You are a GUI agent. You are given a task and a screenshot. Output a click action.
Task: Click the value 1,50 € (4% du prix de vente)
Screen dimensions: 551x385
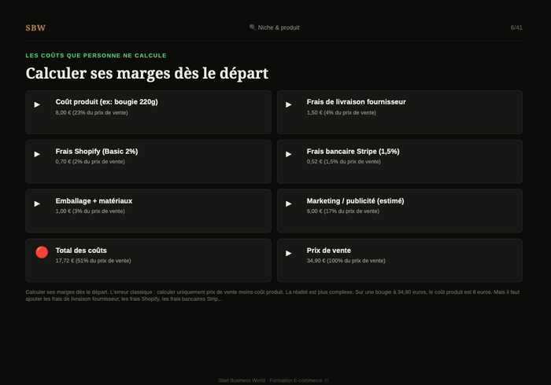[x=341, y=112]
